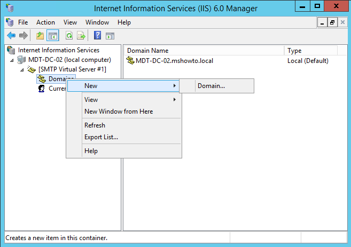The image size is (351, 247).
Task: Close the IIS 6.0 Manager window
Action: pyautogui.click(x=336, y=6)
